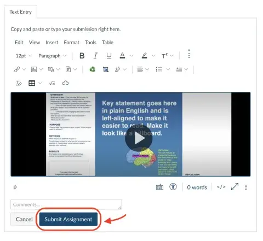This screenshot has width=263, height=241.
Task: Clear formatting with the slashed T icon
Action: pyautogui.click(x=19, y=83)
